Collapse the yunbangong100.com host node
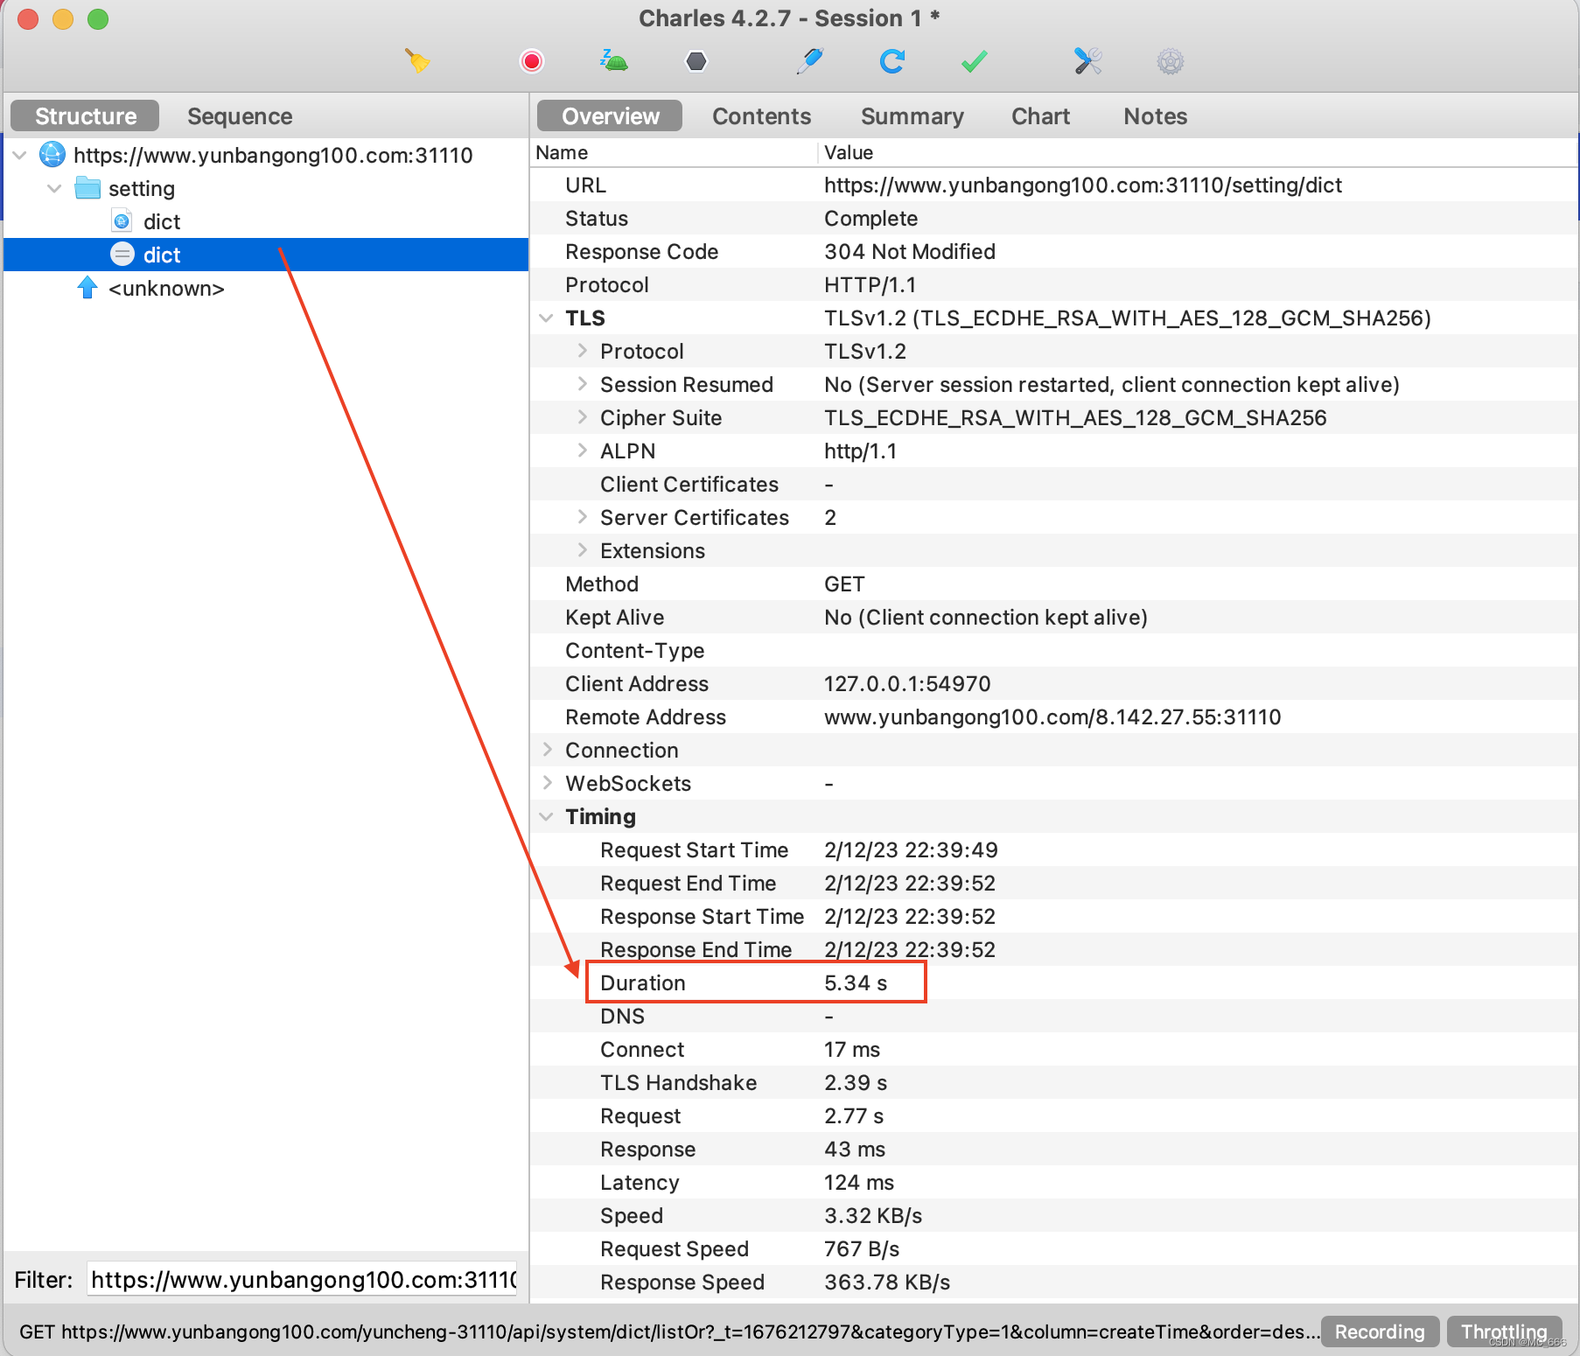The height and width of the screenshot is (1356, 1580). click(x=20, y=155)
